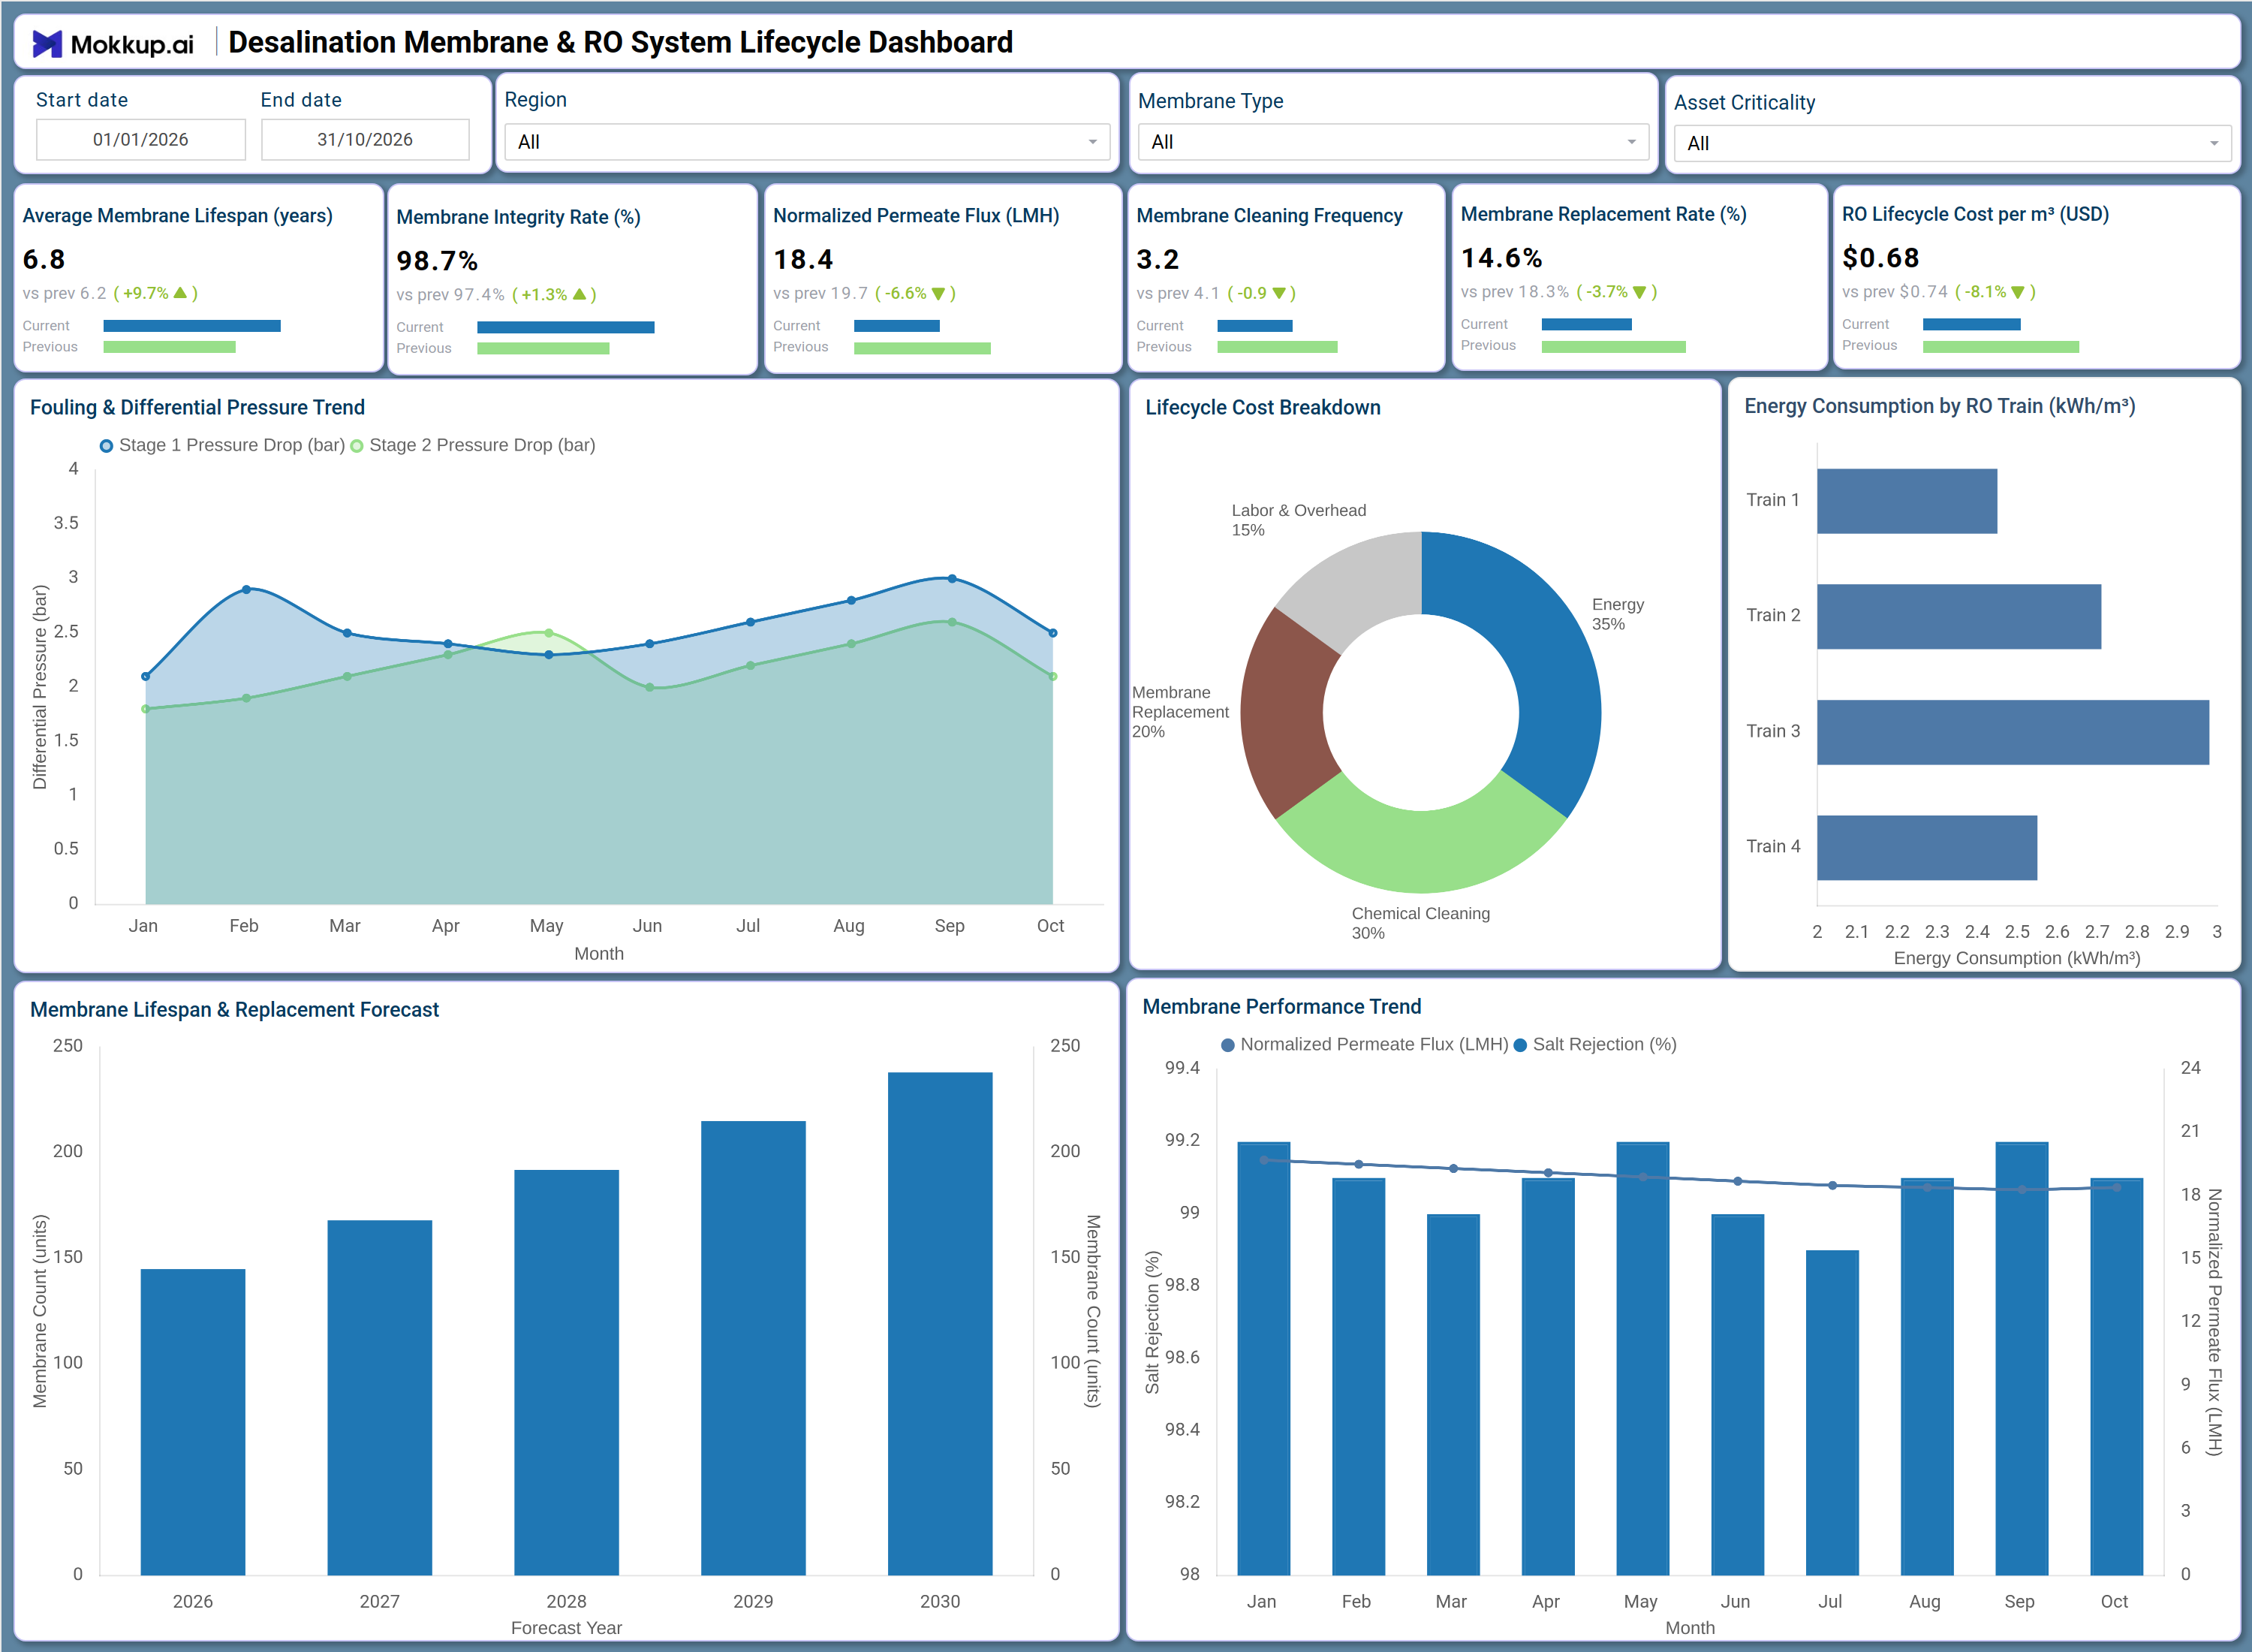The height and width of the screenshot is (1652, 2252).
Task: Click the Asset Criticality dropdown arrow
Action: 2214,144
